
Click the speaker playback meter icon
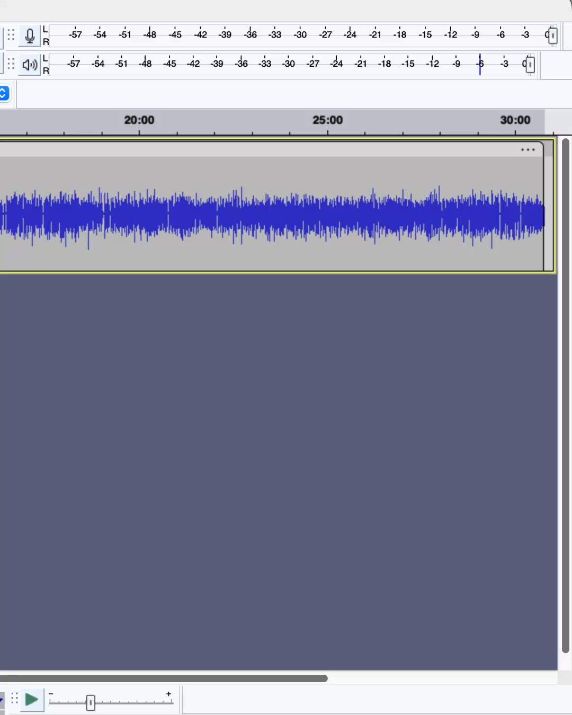(30, 65)
